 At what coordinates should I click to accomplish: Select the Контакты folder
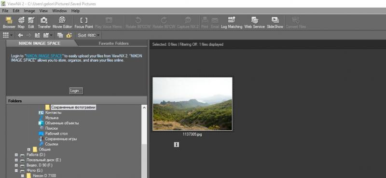(x=53, y=112)
